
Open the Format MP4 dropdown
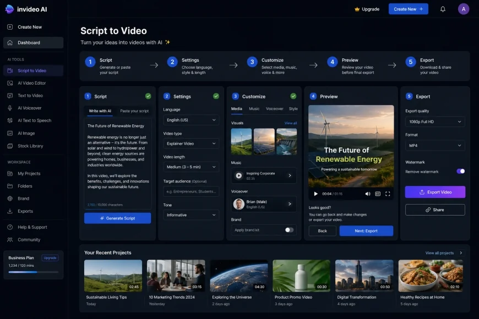pyautogui.click(x=435, y=146)
